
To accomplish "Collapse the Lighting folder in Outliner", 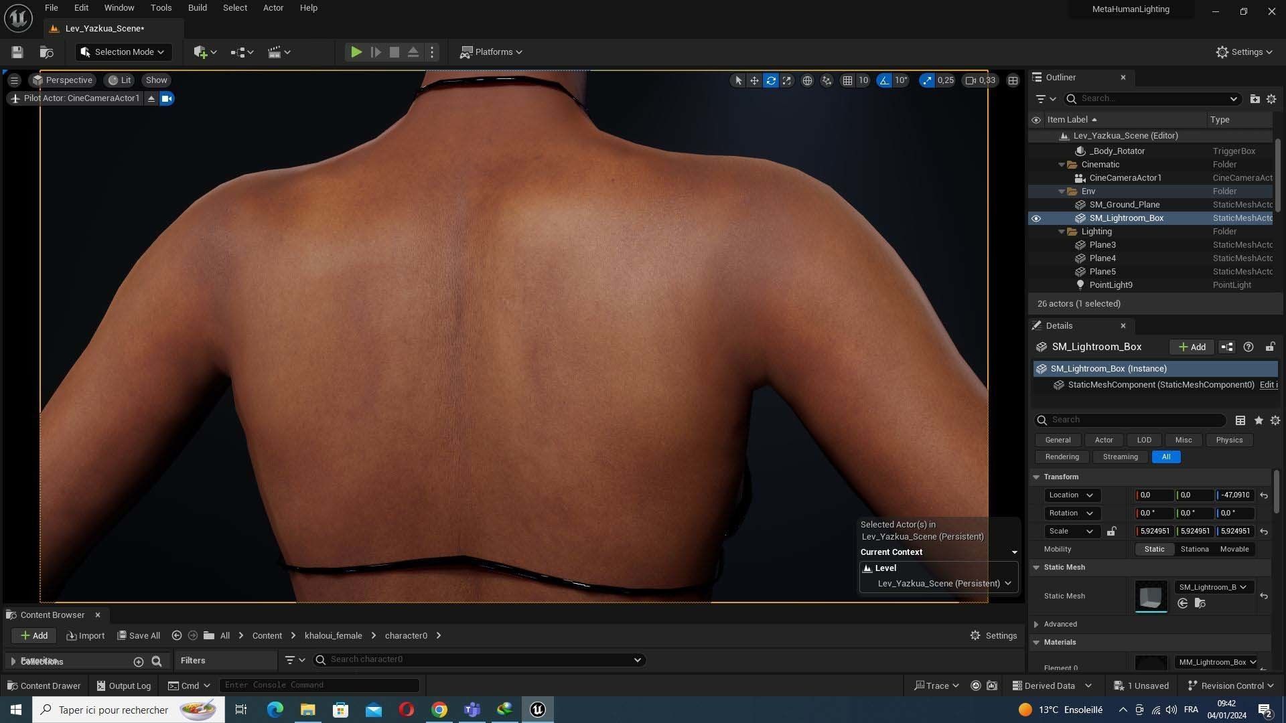I will [1062, 232].
